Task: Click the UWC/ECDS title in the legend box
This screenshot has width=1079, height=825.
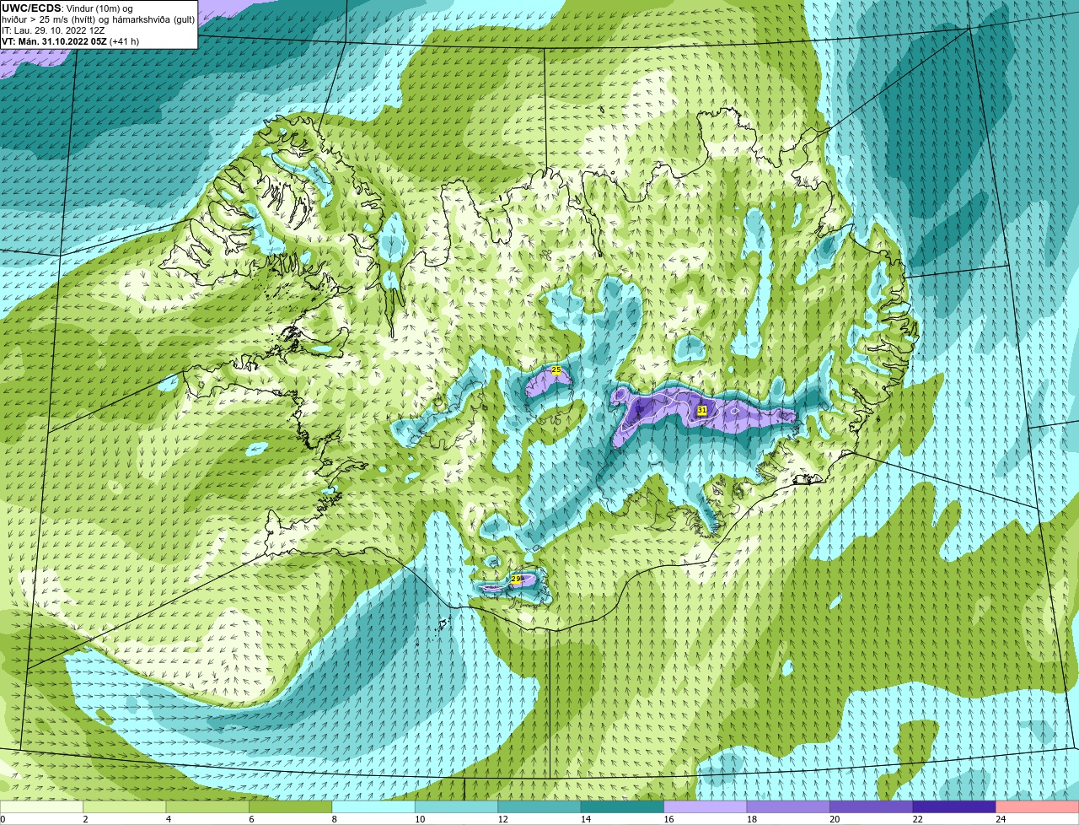Action: (x=31, y=8)
